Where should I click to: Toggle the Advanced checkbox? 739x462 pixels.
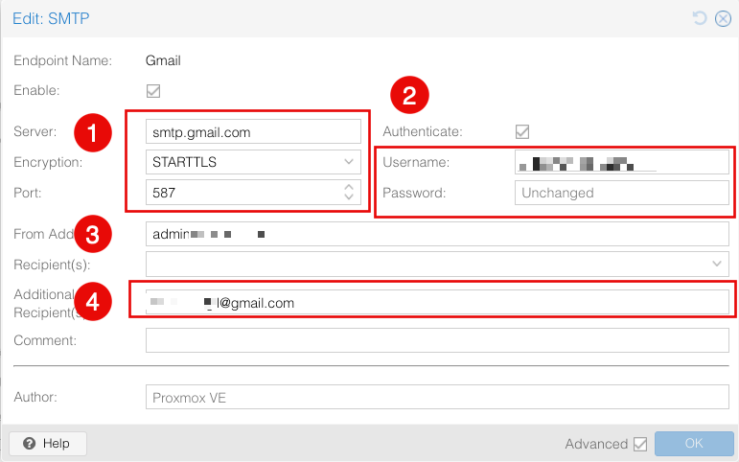click(640, 444)
